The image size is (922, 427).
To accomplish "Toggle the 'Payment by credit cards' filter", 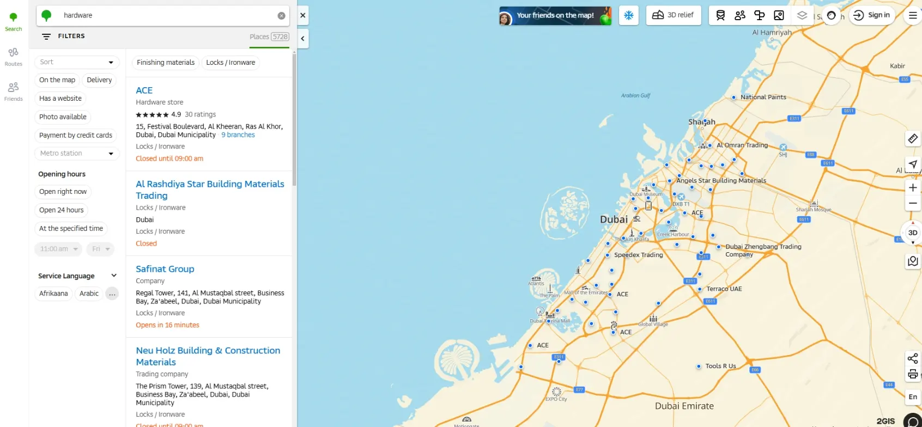I will (x=75, y=135).
